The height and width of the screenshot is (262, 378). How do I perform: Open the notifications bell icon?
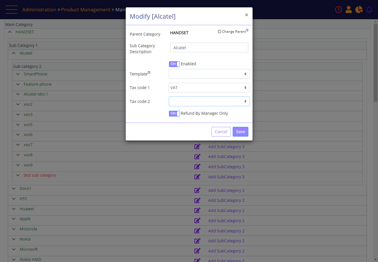(x=369, y=10)
